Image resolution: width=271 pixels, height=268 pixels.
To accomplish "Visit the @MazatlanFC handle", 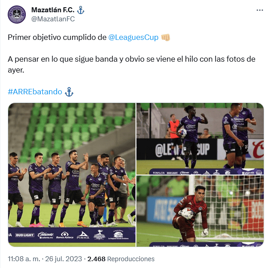I will 53,19.
